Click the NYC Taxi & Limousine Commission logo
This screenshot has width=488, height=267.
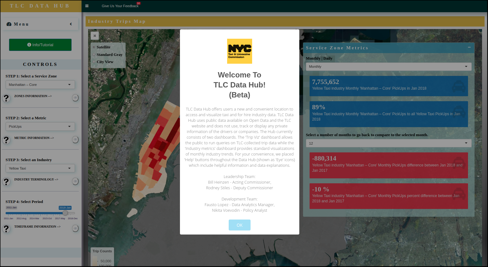pyautogui.click(x=240, y=51)
